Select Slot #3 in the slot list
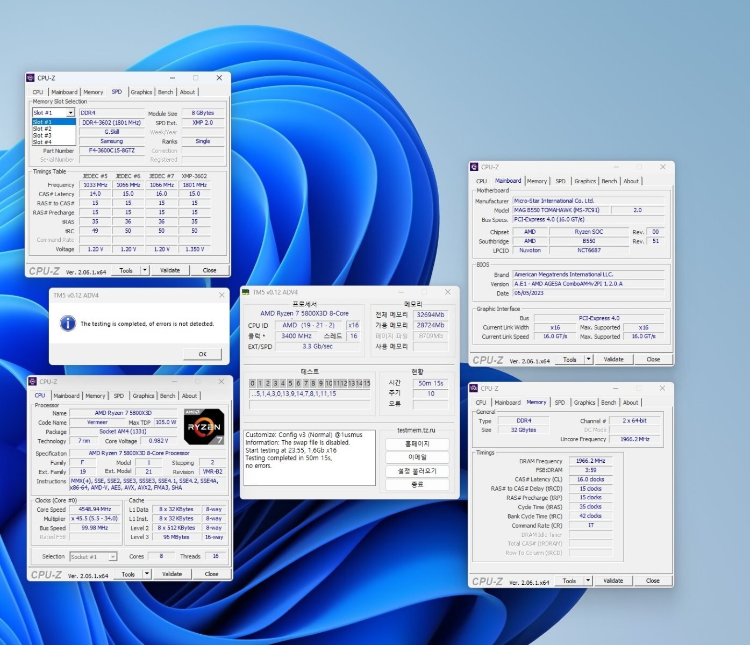The image size is (750, 645). (x=54, y=135)
